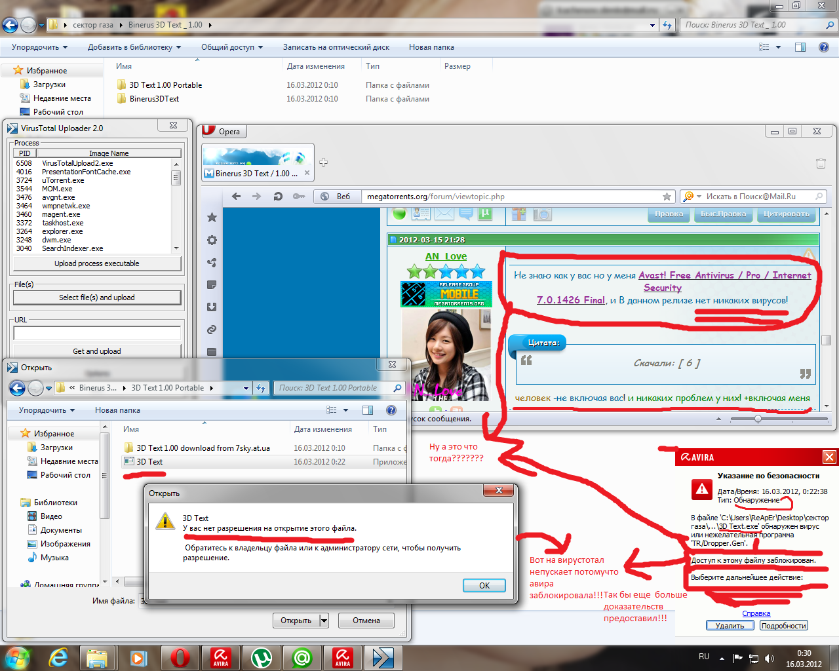The image size is (839, 671).
Task: Click Подробности button in Avira alert
Action: click(783, 626)
